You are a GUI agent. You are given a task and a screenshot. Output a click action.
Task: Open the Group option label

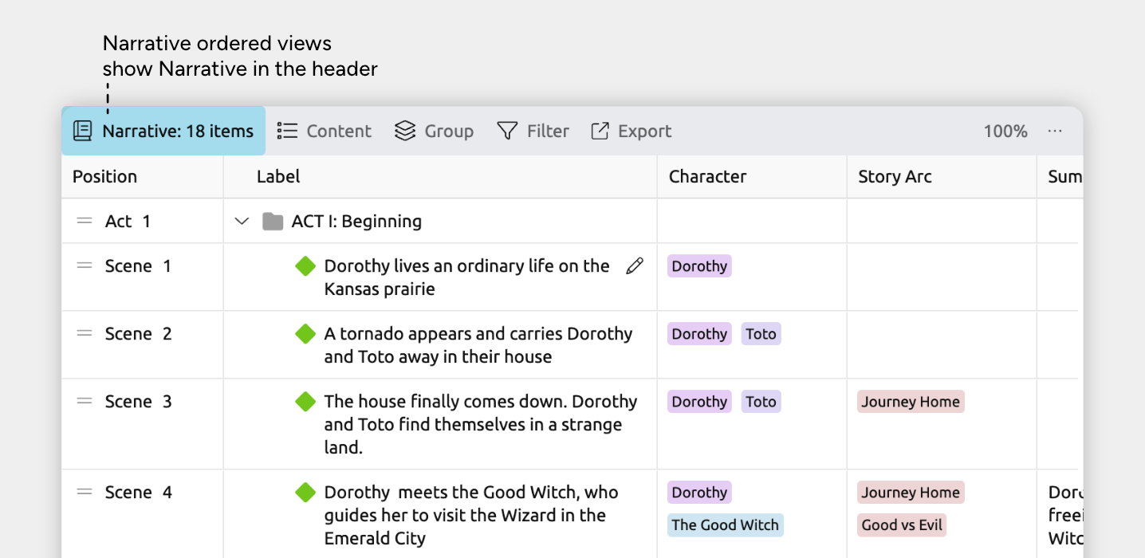tap(449, 131)
